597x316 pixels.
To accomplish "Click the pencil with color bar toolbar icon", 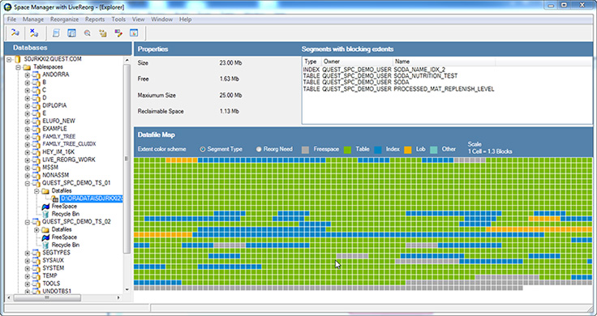I will 118,33.
